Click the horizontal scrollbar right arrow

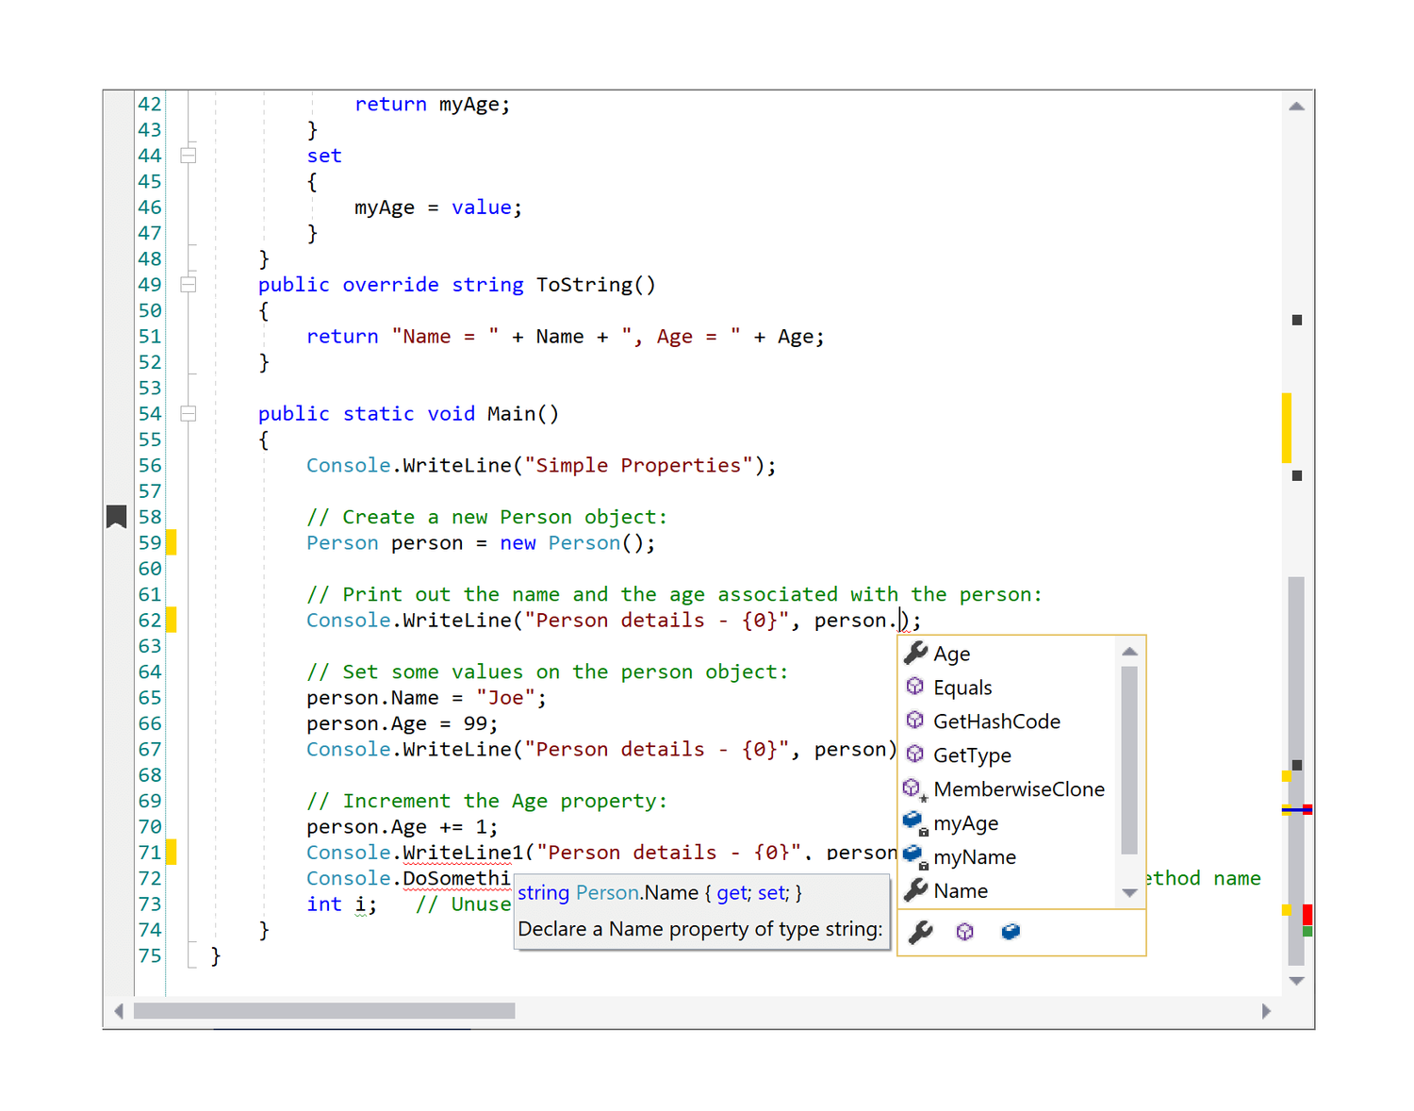click(x=1267, y=1010)
